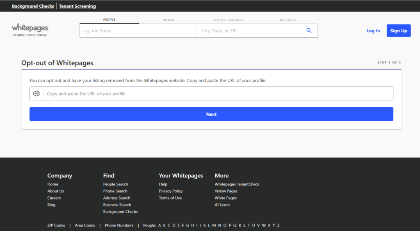
Task: Open White Pages footer link
Action: pos(226,198)
